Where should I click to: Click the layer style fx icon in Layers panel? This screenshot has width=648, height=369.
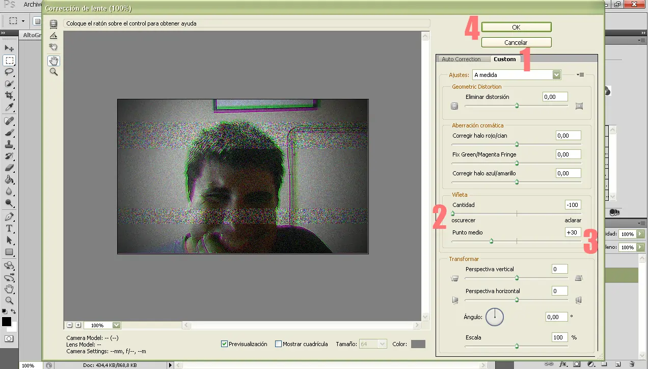coord(563,364)
